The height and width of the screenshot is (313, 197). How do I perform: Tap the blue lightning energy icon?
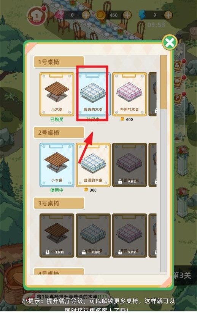click(x=142, y=15)
